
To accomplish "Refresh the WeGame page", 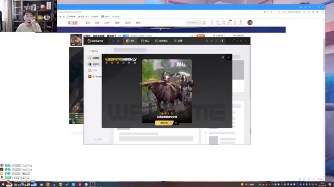I will tap(118, 41).
